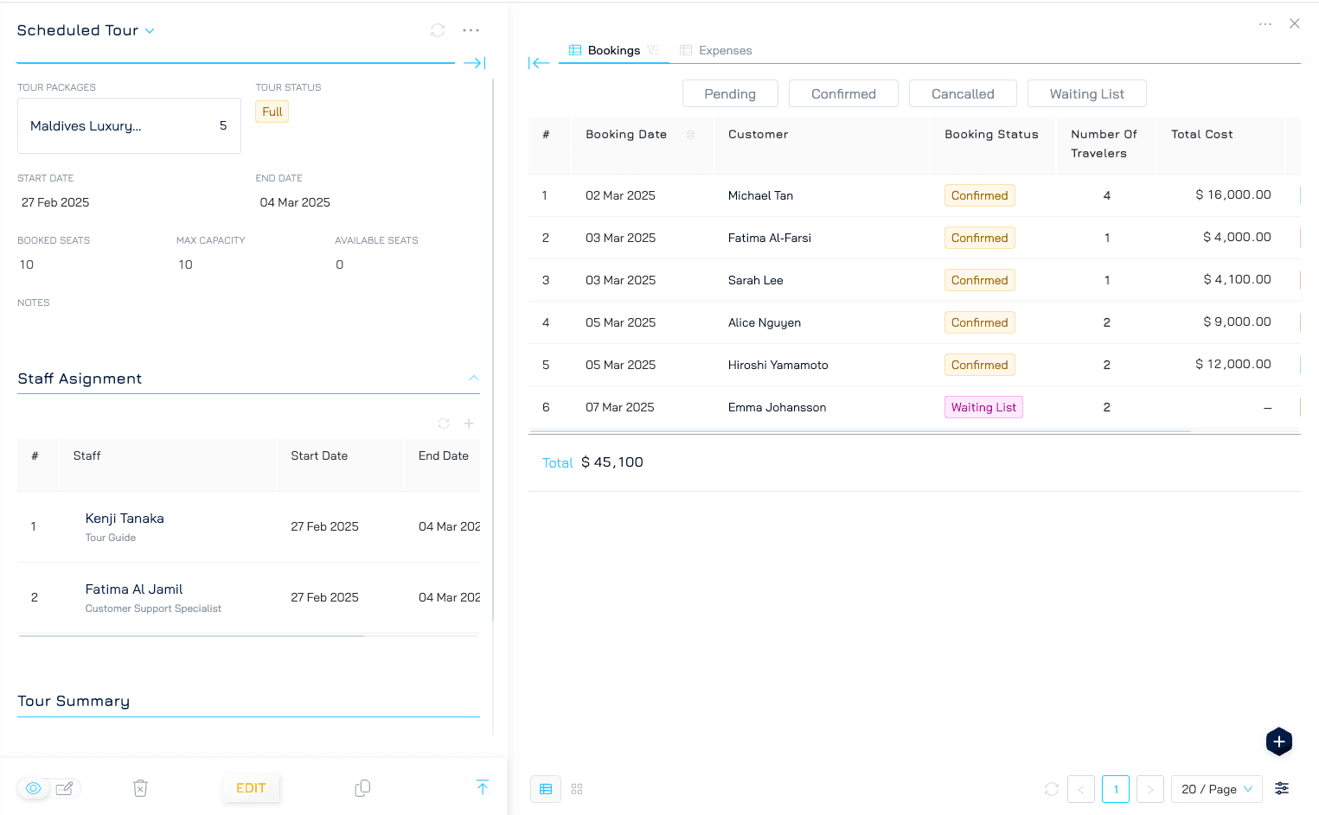Open the 20 / Page size dropdown

coord(1216,789)
